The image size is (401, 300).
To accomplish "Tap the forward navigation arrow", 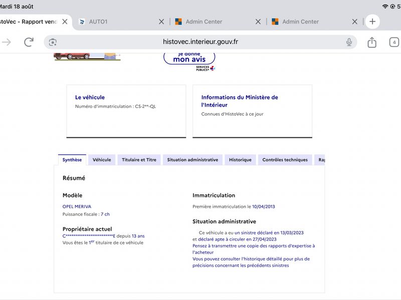I will click(x=7, y=42).
